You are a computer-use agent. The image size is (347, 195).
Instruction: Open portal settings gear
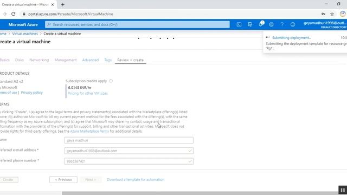pyautogui.click(x=271, y=24)
